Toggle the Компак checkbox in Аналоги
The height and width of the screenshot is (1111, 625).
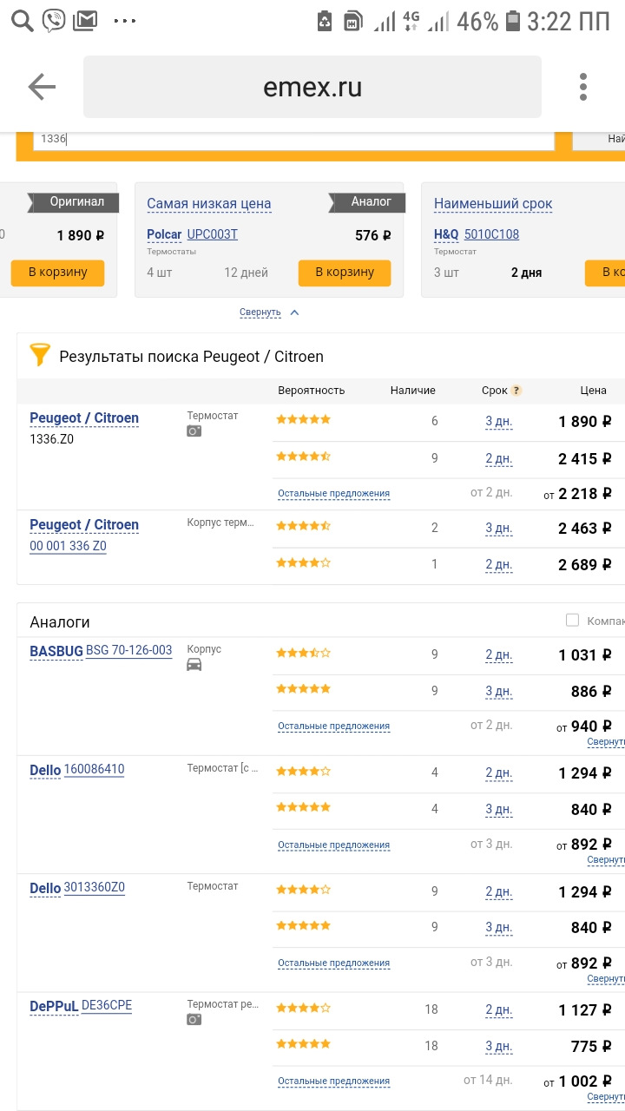572,620
